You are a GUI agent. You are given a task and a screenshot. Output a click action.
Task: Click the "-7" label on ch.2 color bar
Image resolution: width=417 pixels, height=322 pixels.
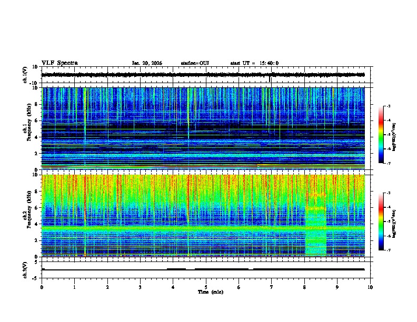389,250
